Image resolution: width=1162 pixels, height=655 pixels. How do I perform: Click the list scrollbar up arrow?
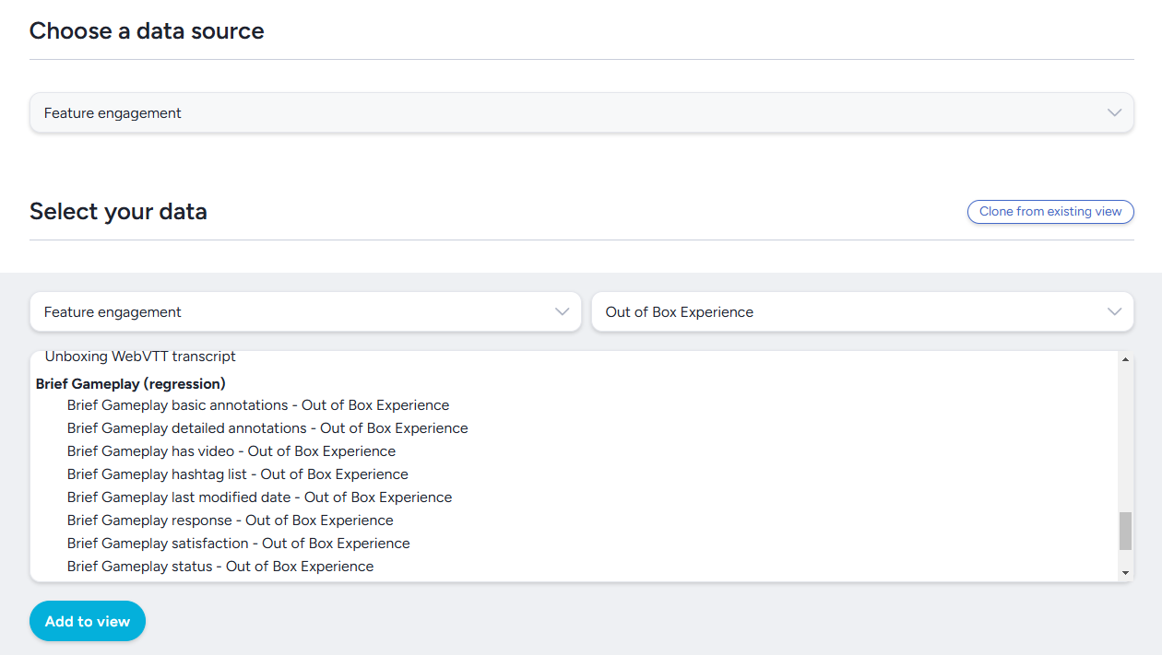(x=1125, y=359)
